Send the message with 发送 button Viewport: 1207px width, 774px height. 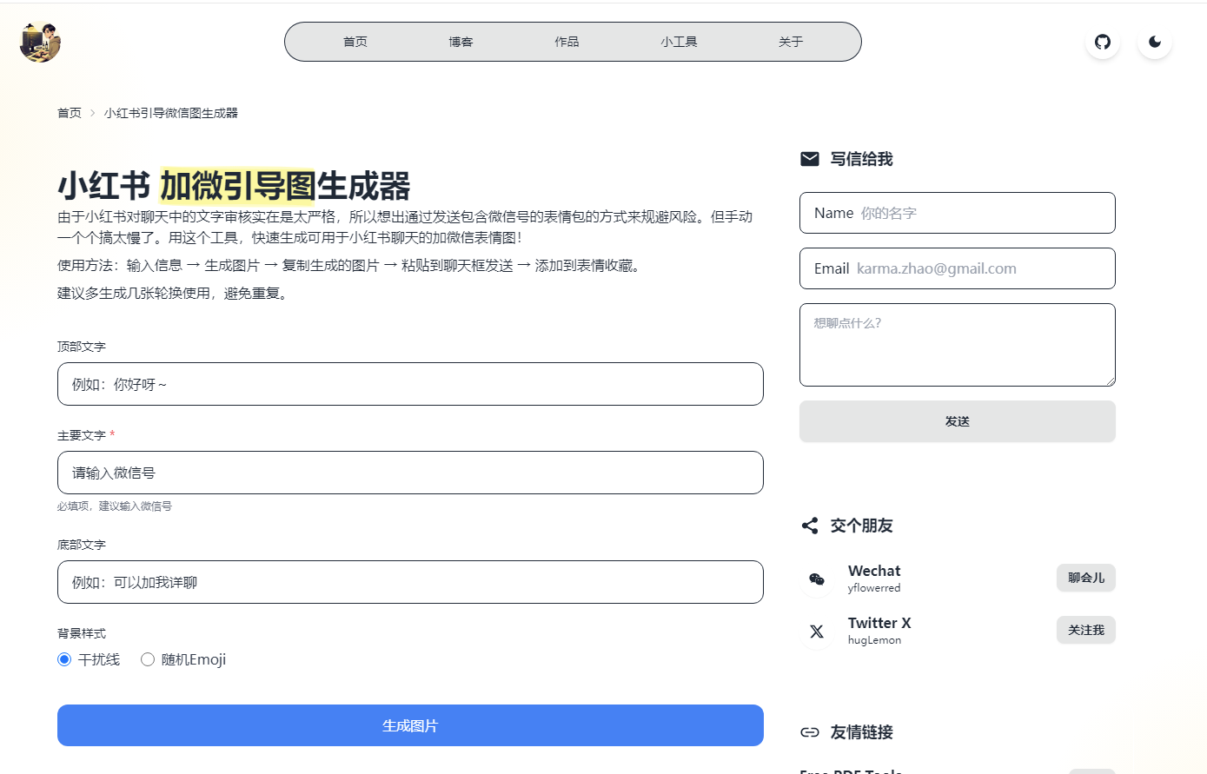click(958, 421)
